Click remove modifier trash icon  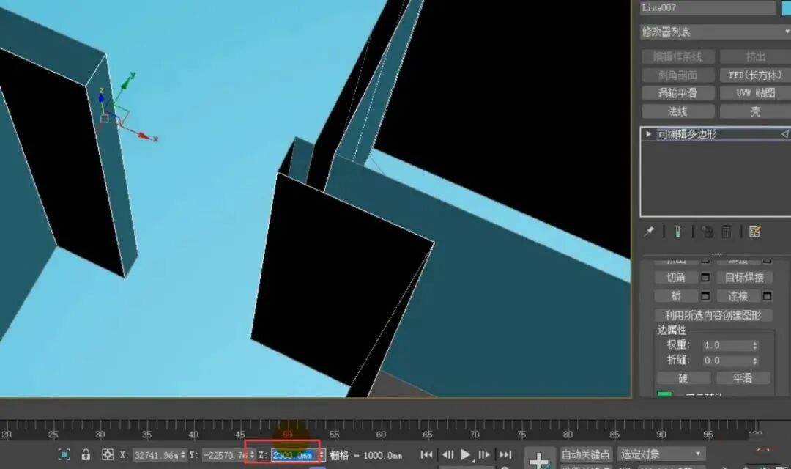(727, 232)
